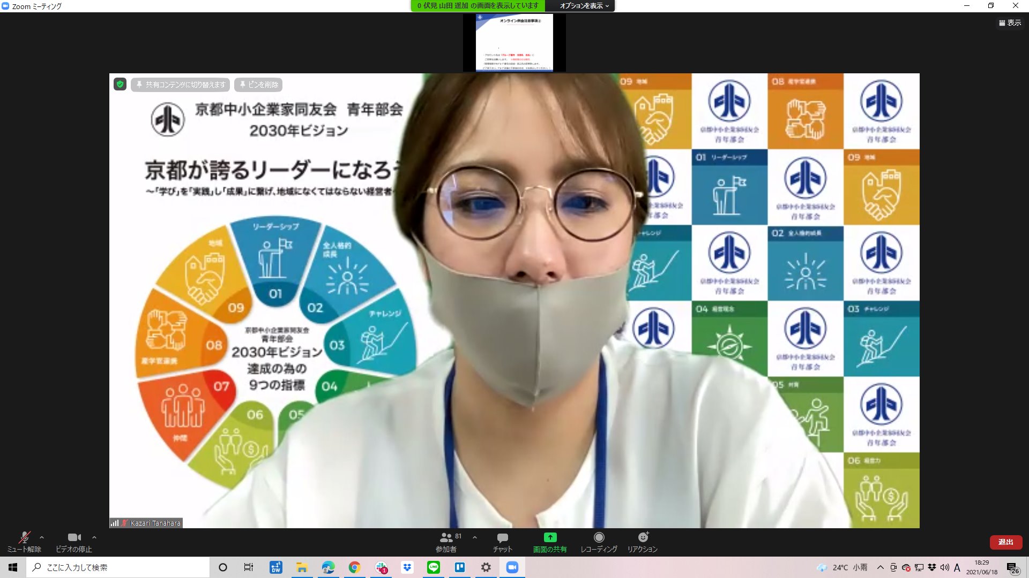Open the chat panel (チャット)

(502, 542)
